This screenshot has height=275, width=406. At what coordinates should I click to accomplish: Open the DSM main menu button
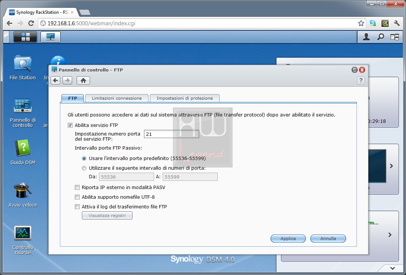point(25,37)
